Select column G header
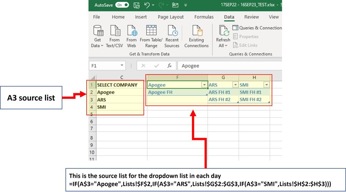Image resolution: width=346 pixels, height=192 pixels. (x=223, y=78)
